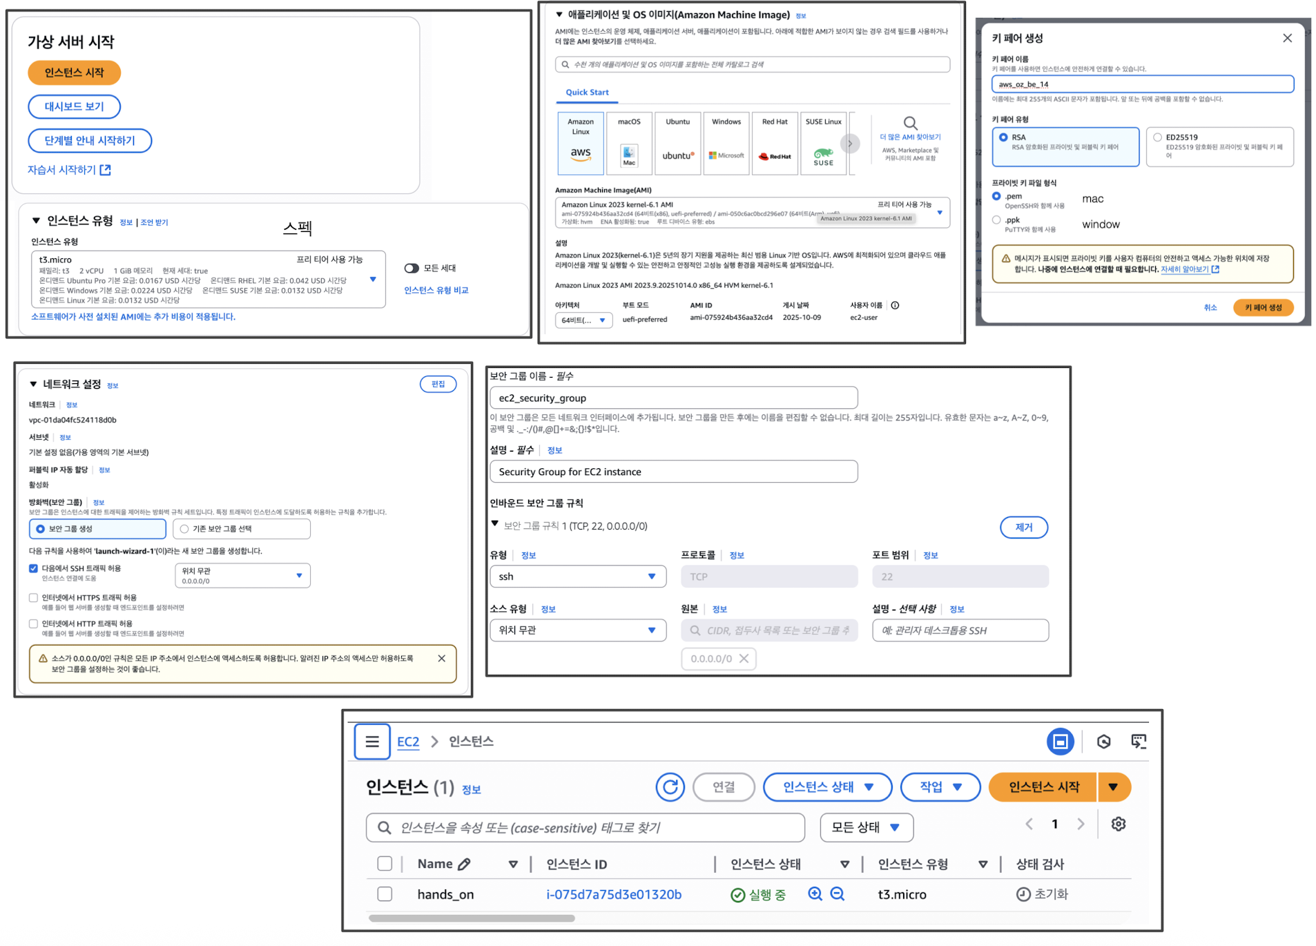Image resolution: width=1316 pixels, height=946 pixels.
Task: Click the 대시보드 보기 button
Action: point(74,106)
